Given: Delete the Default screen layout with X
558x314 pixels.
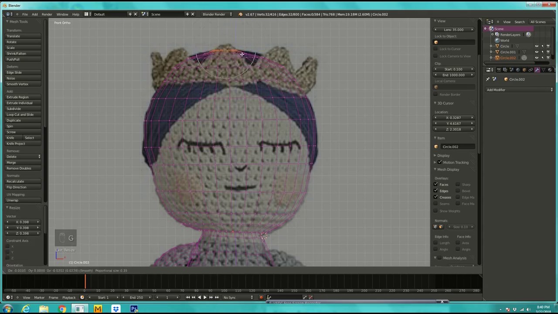Looking at the screenshot, I should pos(135,14).
